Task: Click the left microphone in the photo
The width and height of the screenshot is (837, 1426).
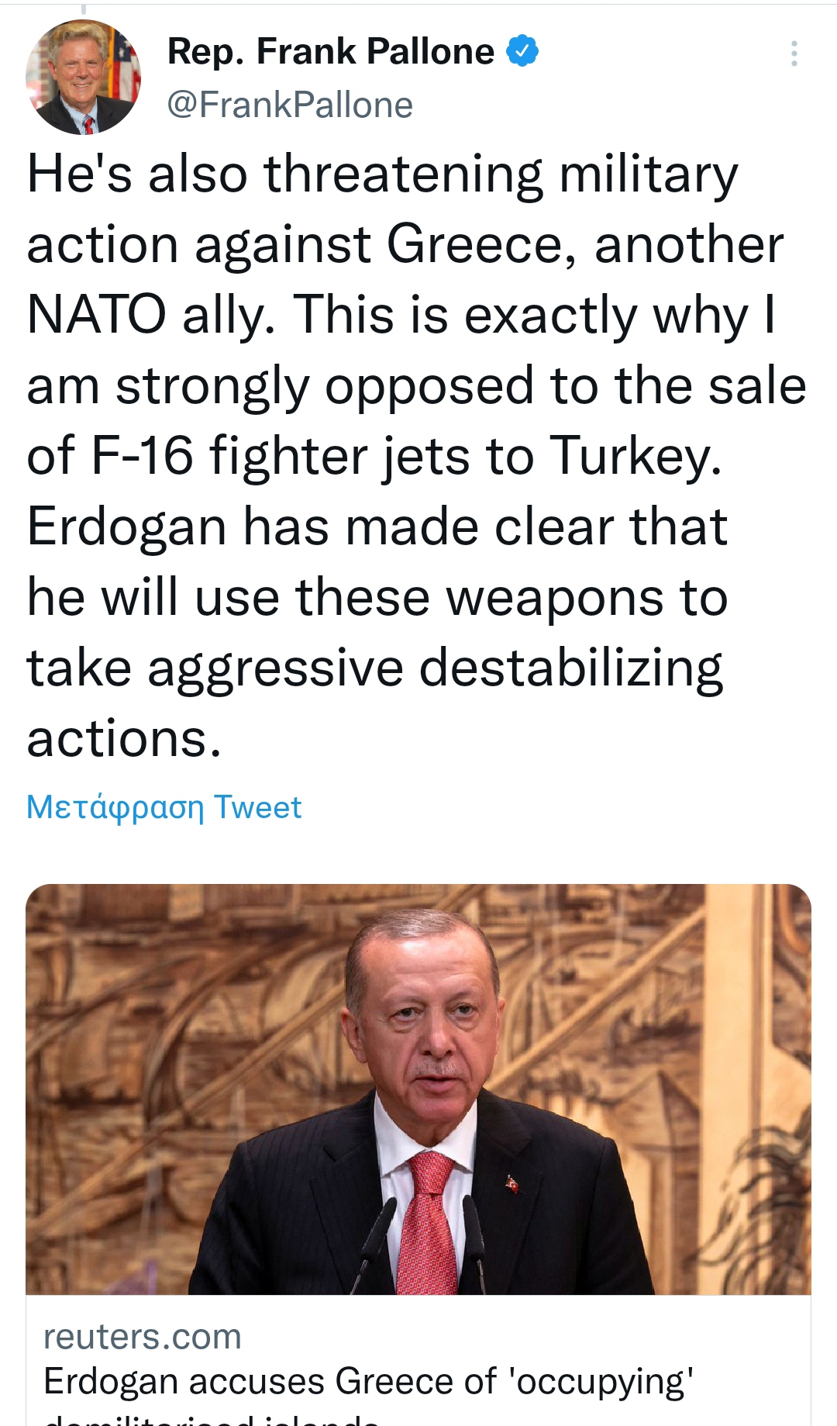Action: (377, 1241)
